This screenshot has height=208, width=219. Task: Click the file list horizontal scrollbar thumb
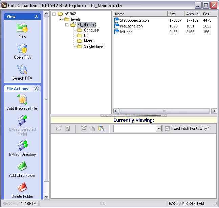click(x=165, y=111)
